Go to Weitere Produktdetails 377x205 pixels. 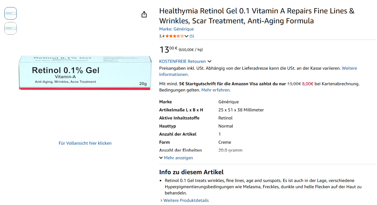coord(186,200)
